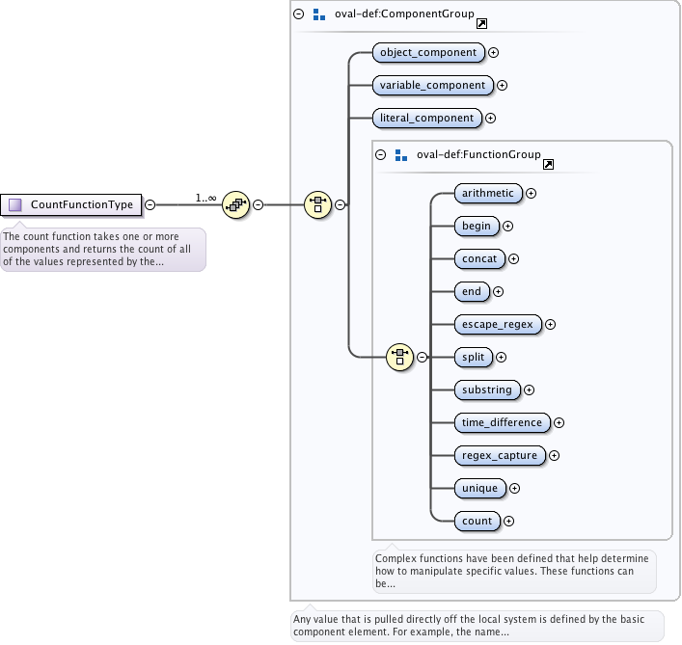Screen dimensions: 682x645
Task: Select the regex_capture element
Action: 500,455
